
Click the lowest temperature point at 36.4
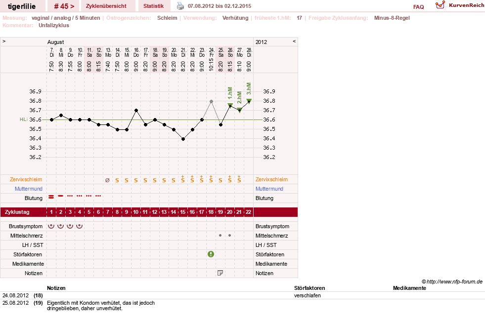pos(183,139)
